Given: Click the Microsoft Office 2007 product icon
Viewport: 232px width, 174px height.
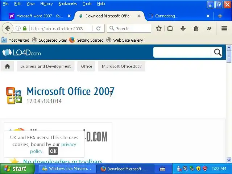Looking at the screenshot, I should (14, 95).
